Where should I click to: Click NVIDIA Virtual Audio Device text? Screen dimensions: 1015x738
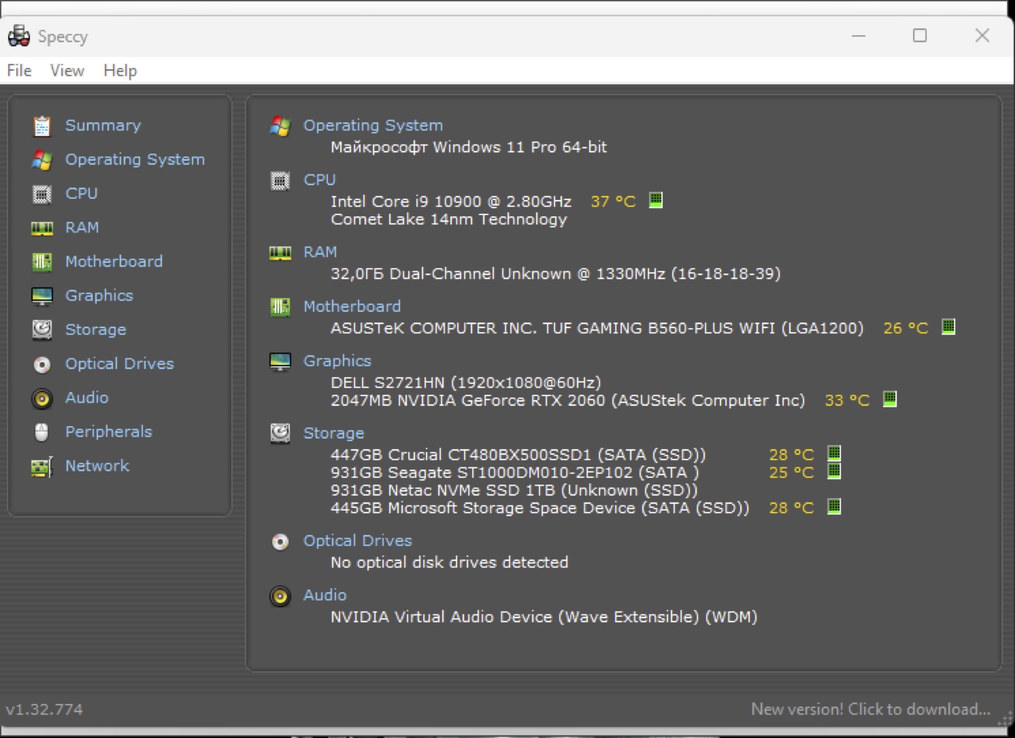point(544,617)
